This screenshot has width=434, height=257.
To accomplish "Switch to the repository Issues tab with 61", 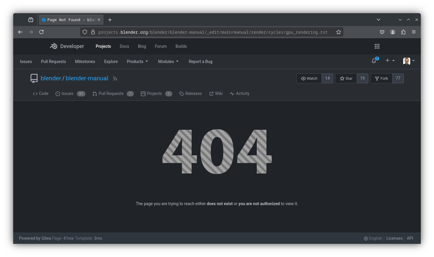I will pos(70,93).
